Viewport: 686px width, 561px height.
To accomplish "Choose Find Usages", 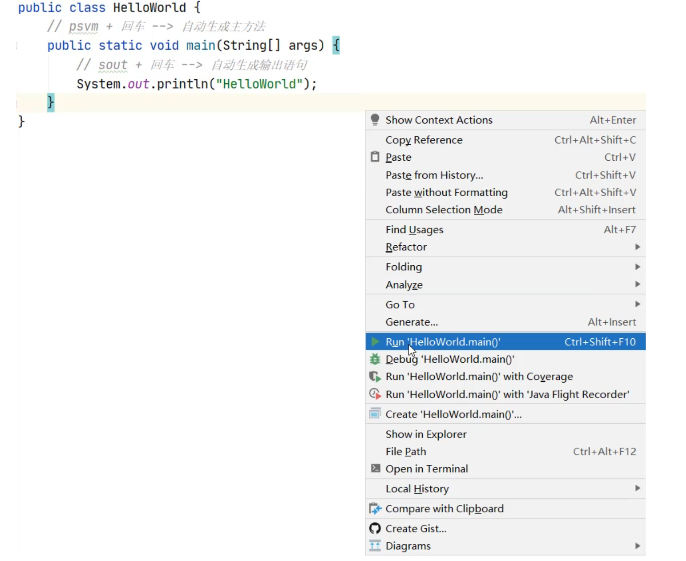I will click(505, 229).
